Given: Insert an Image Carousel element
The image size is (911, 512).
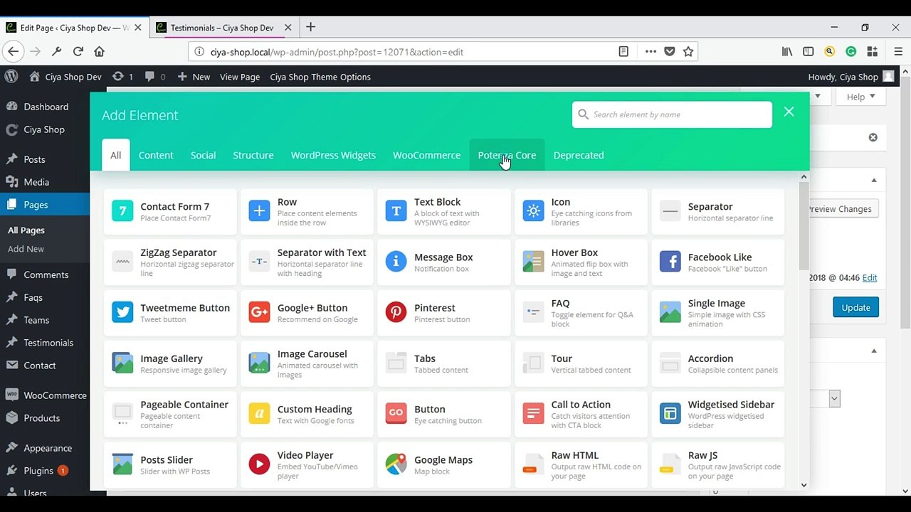Looking at the screenshot, I should 307,363.
